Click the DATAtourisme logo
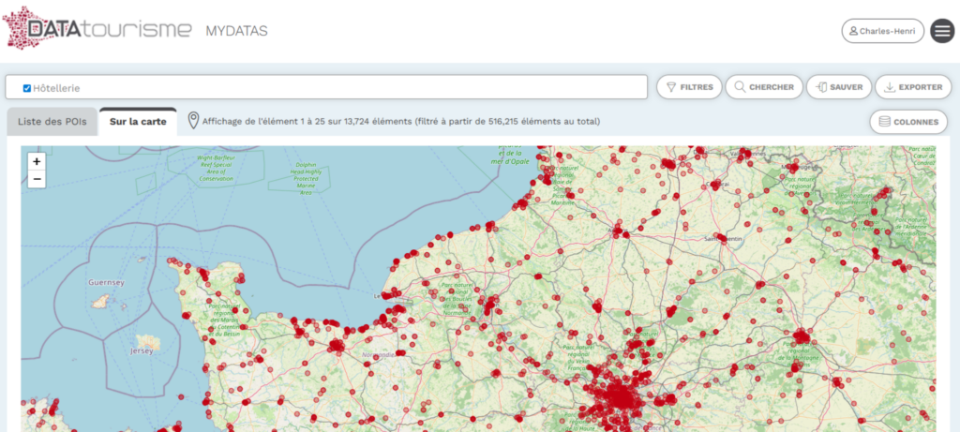 coord(98,29)
